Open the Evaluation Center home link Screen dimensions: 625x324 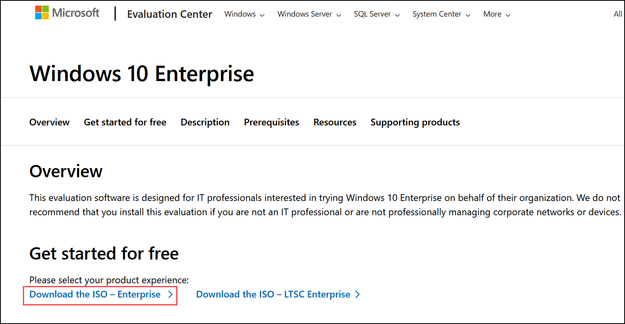click(x=169, y=14)
